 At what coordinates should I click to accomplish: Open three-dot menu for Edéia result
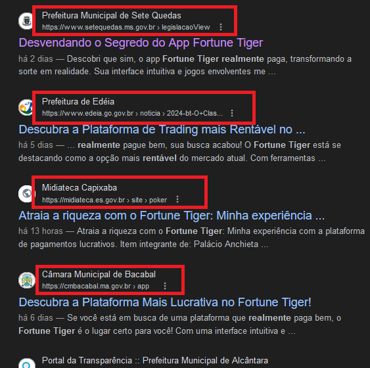click(232, 113)
